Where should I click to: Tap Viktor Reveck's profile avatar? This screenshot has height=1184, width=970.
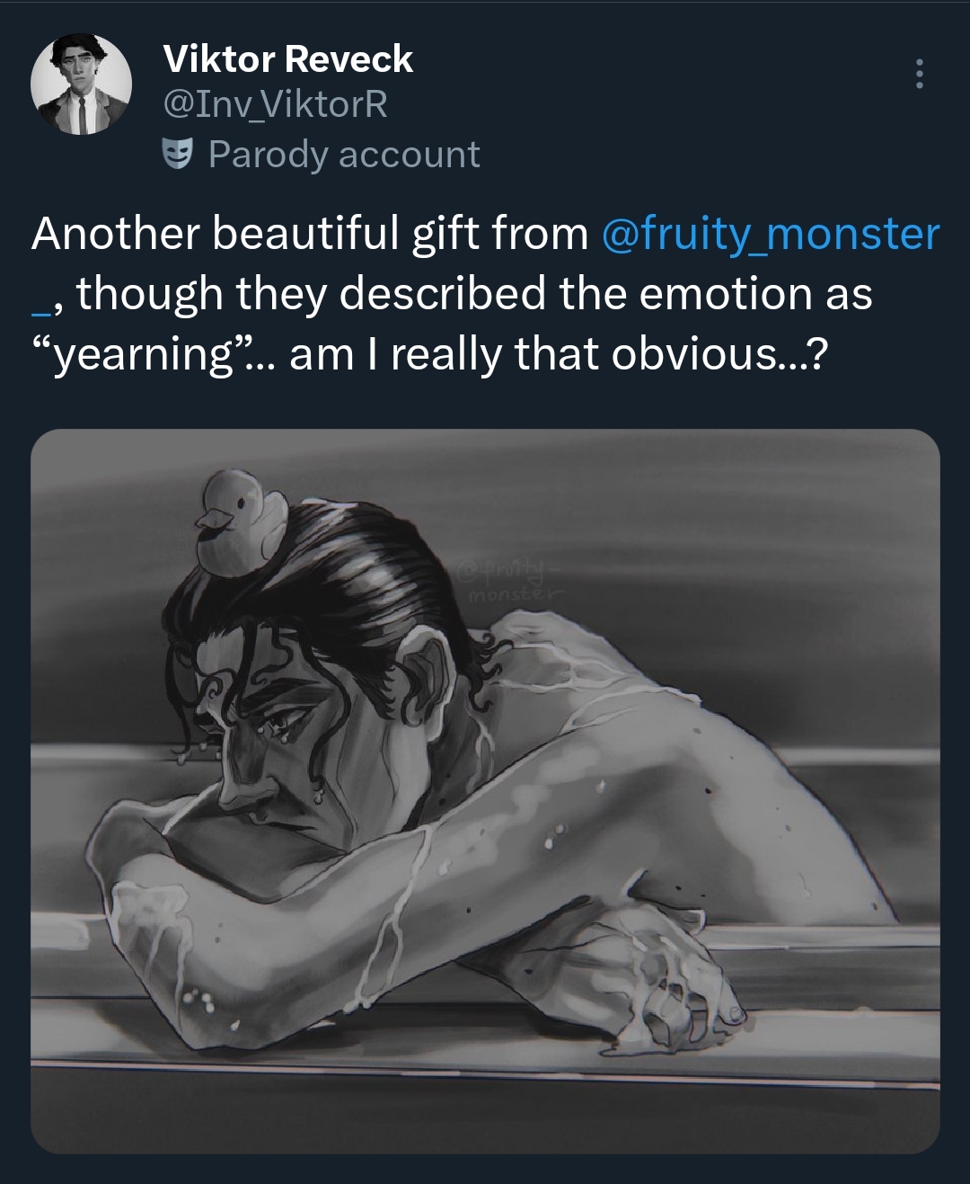[x=81, y=86]
